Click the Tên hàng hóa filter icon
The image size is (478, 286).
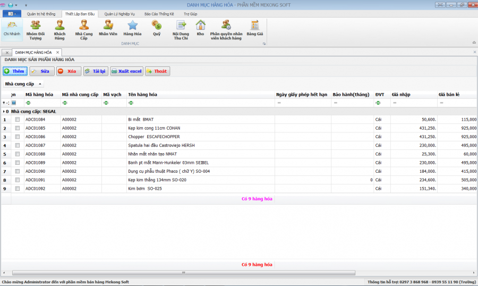point(131,103)
